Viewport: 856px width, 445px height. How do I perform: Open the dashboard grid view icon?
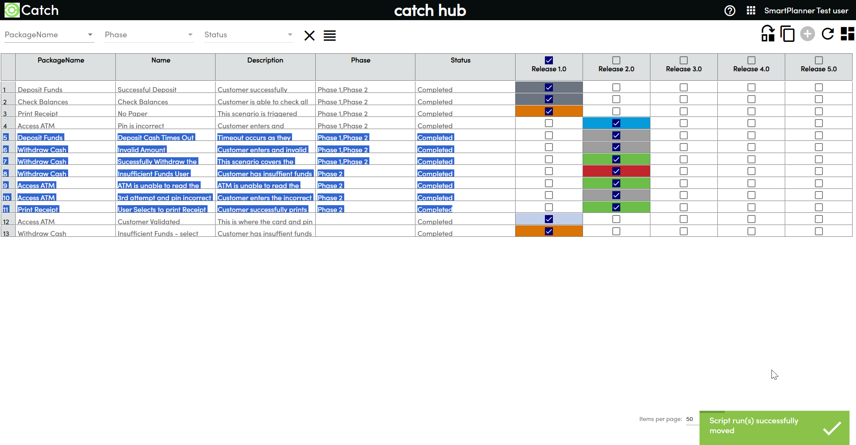coord(847,34)
